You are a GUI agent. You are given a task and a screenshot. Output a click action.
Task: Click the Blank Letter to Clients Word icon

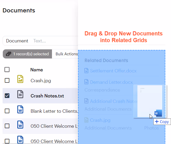click(20, 109)
